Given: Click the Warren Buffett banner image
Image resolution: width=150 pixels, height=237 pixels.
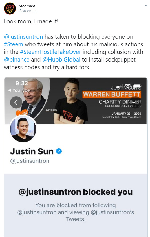Looking at the screenshot, I should coord(76,101).
